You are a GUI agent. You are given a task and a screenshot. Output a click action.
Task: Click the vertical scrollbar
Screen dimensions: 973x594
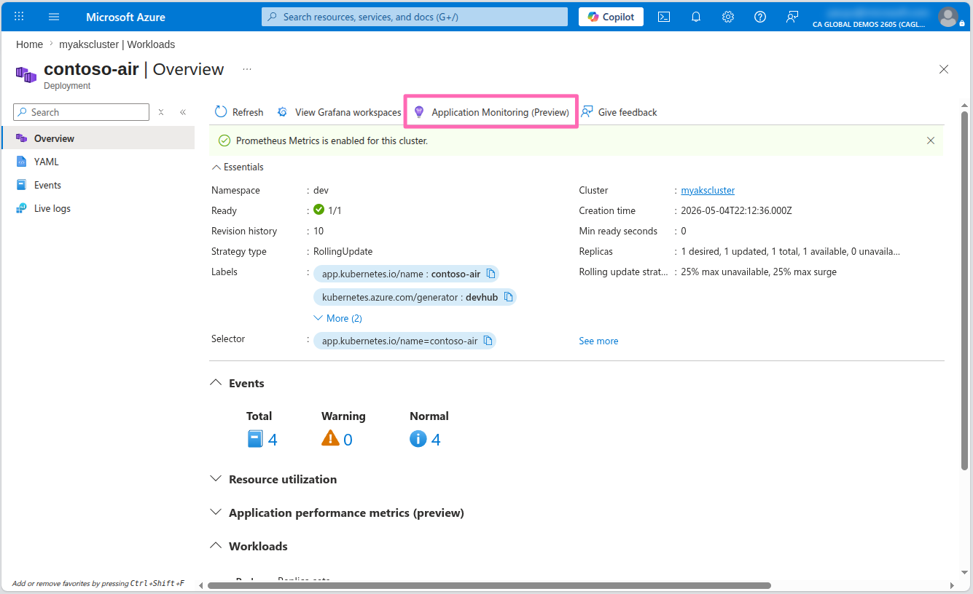coord(965,290)
